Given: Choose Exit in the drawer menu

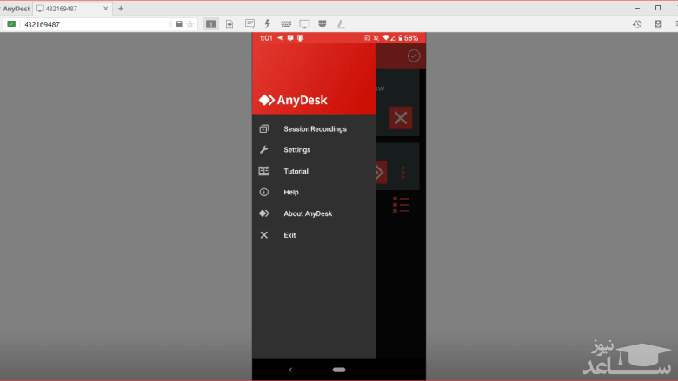Looking at the screenshot, I should (x=289, y=235).
